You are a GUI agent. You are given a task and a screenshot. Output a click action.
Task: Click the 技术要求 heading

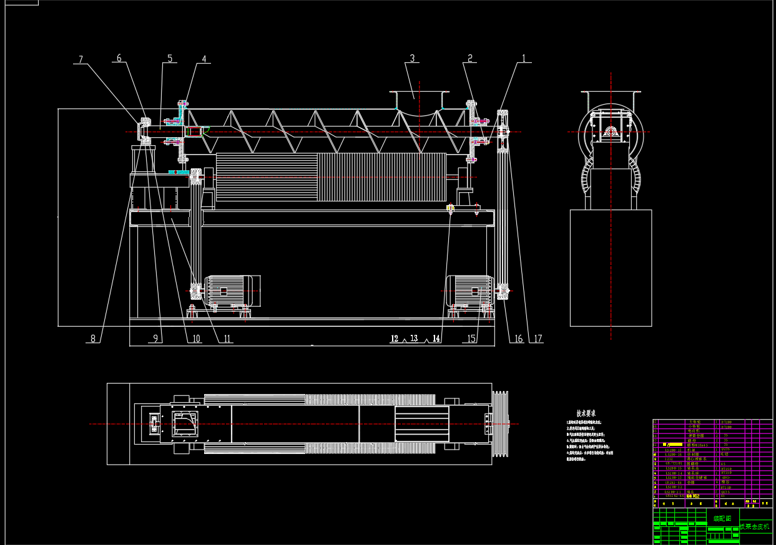click(x=586, y=413)
